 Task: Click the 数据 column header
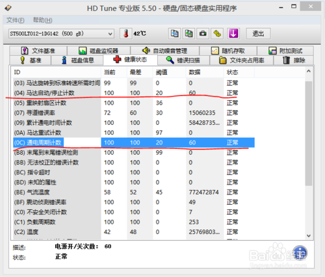point(205,72)
